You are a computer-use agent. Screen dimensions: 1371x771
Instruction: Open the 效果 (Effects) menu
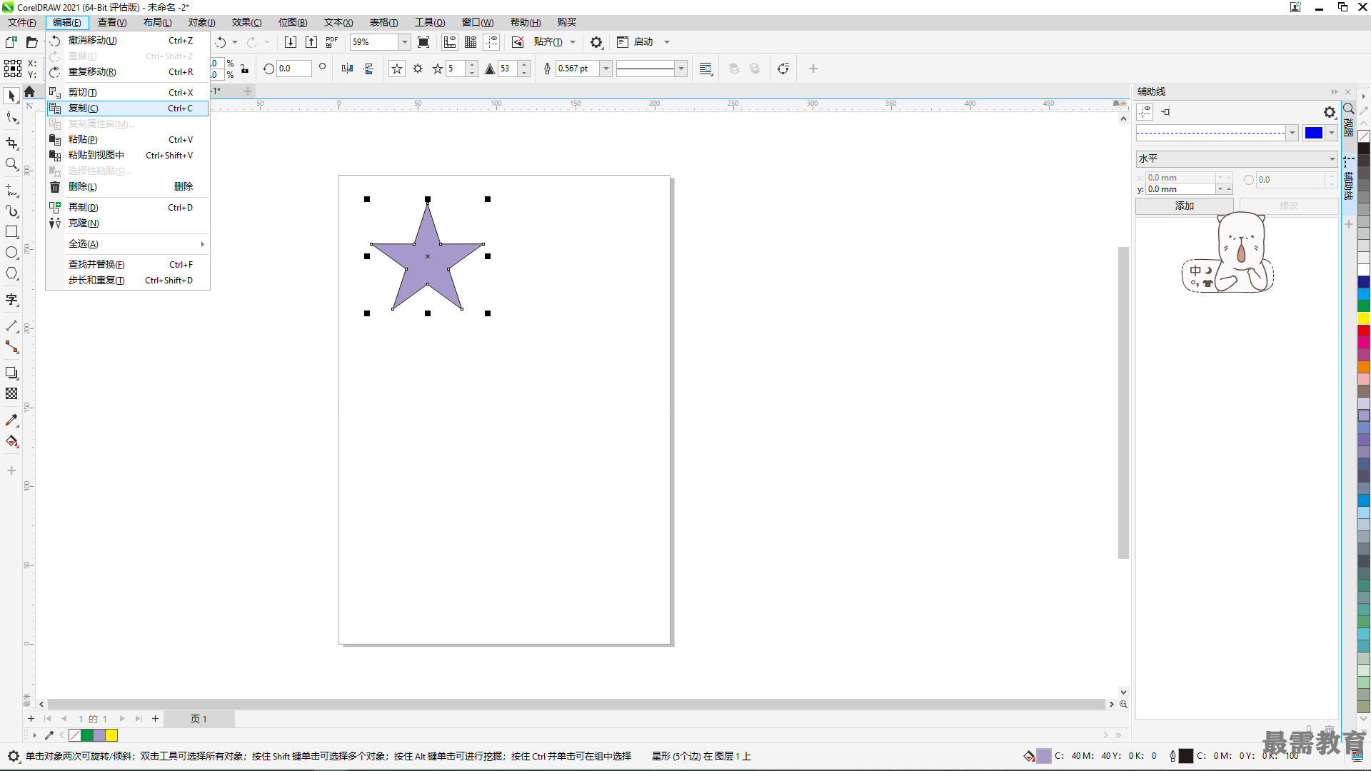pos(246,22)
